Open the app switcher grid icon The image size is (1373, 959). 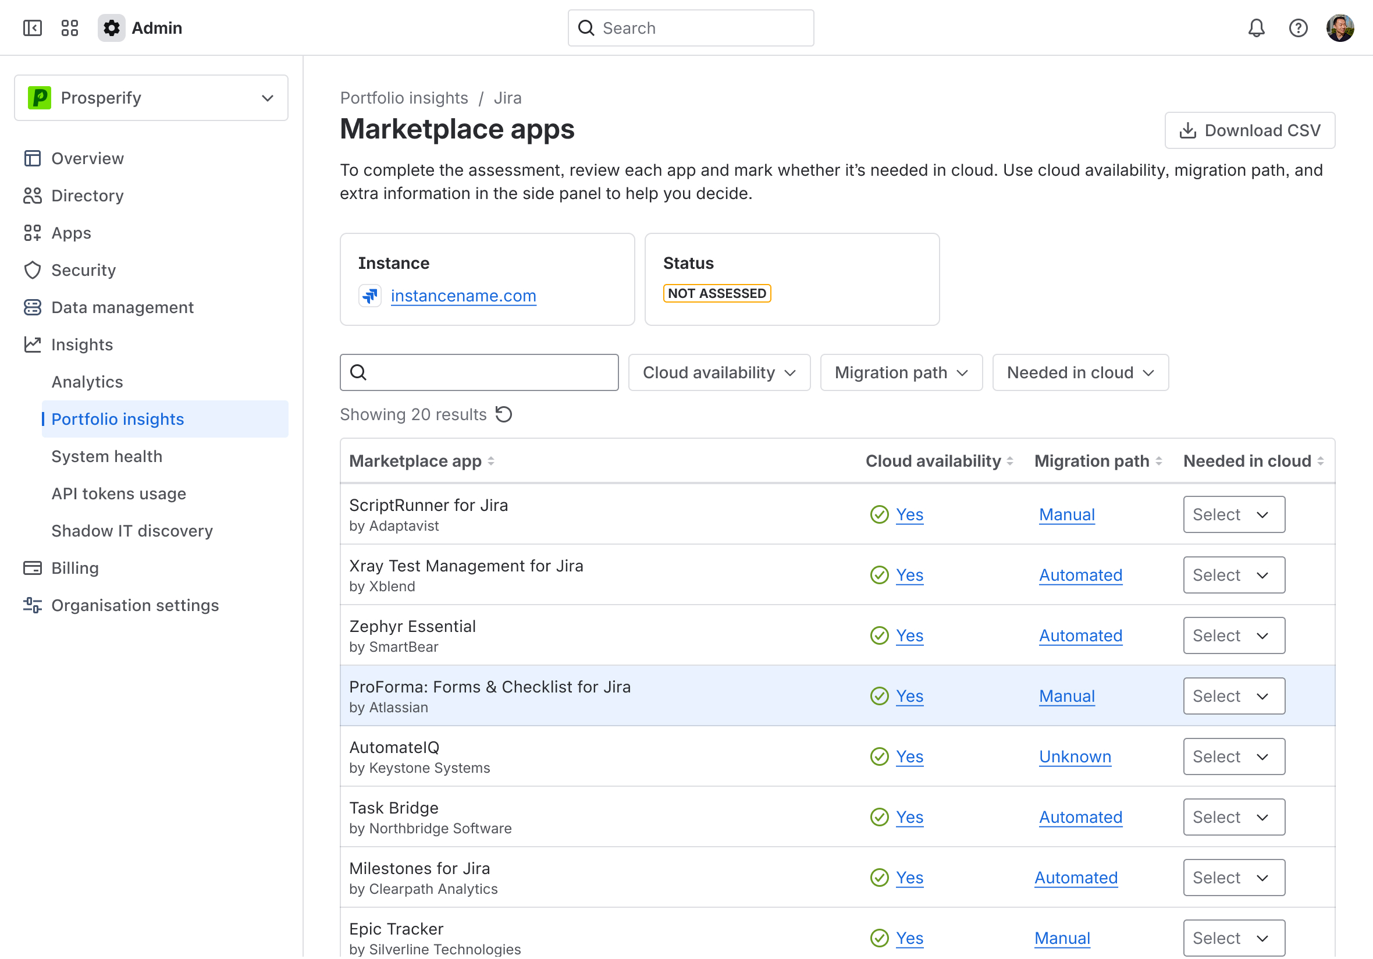[69, 27]
